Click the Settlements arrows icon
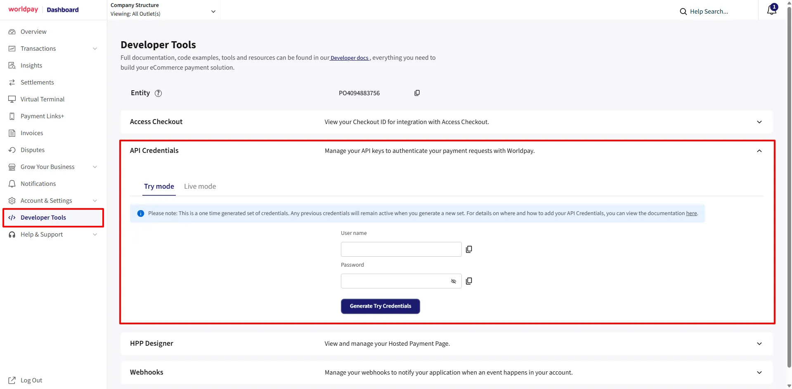 (x=12, y=82)
